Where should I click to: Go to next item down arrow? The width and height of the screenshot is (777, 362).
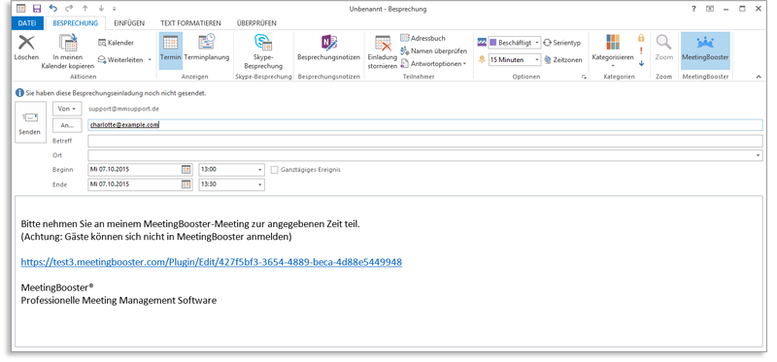click(102, 9)
